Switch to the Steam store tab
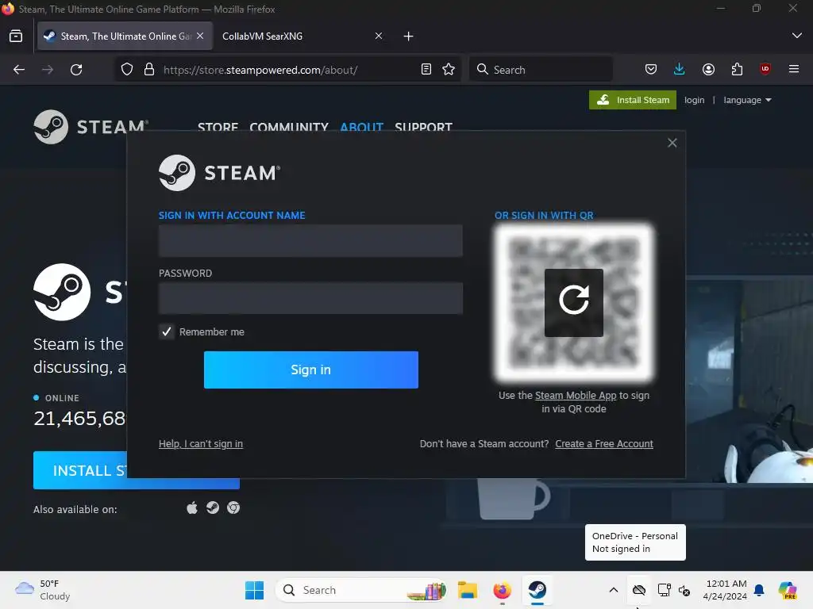Screen dimensions: 813x609 point(125,36)
